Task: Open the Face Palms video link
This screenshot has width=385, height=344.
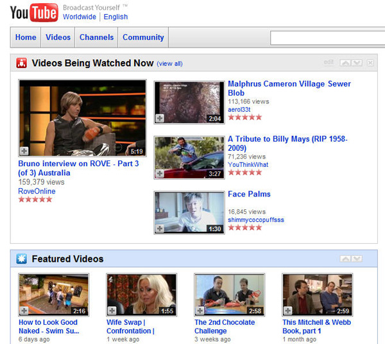Action: 249,194
